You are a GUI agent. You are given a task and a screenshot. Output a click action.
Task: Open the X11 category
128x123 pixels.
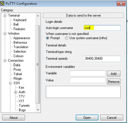21,101
